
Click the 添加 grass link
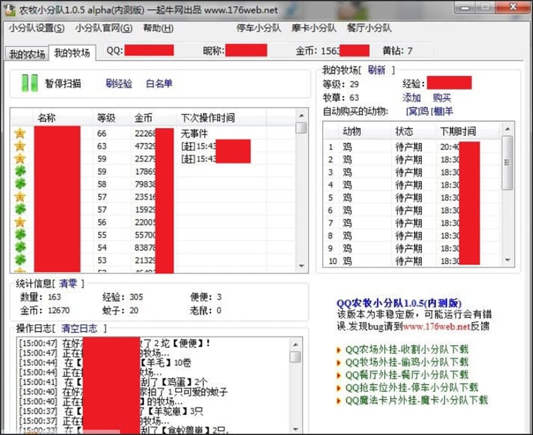(412, 98)
